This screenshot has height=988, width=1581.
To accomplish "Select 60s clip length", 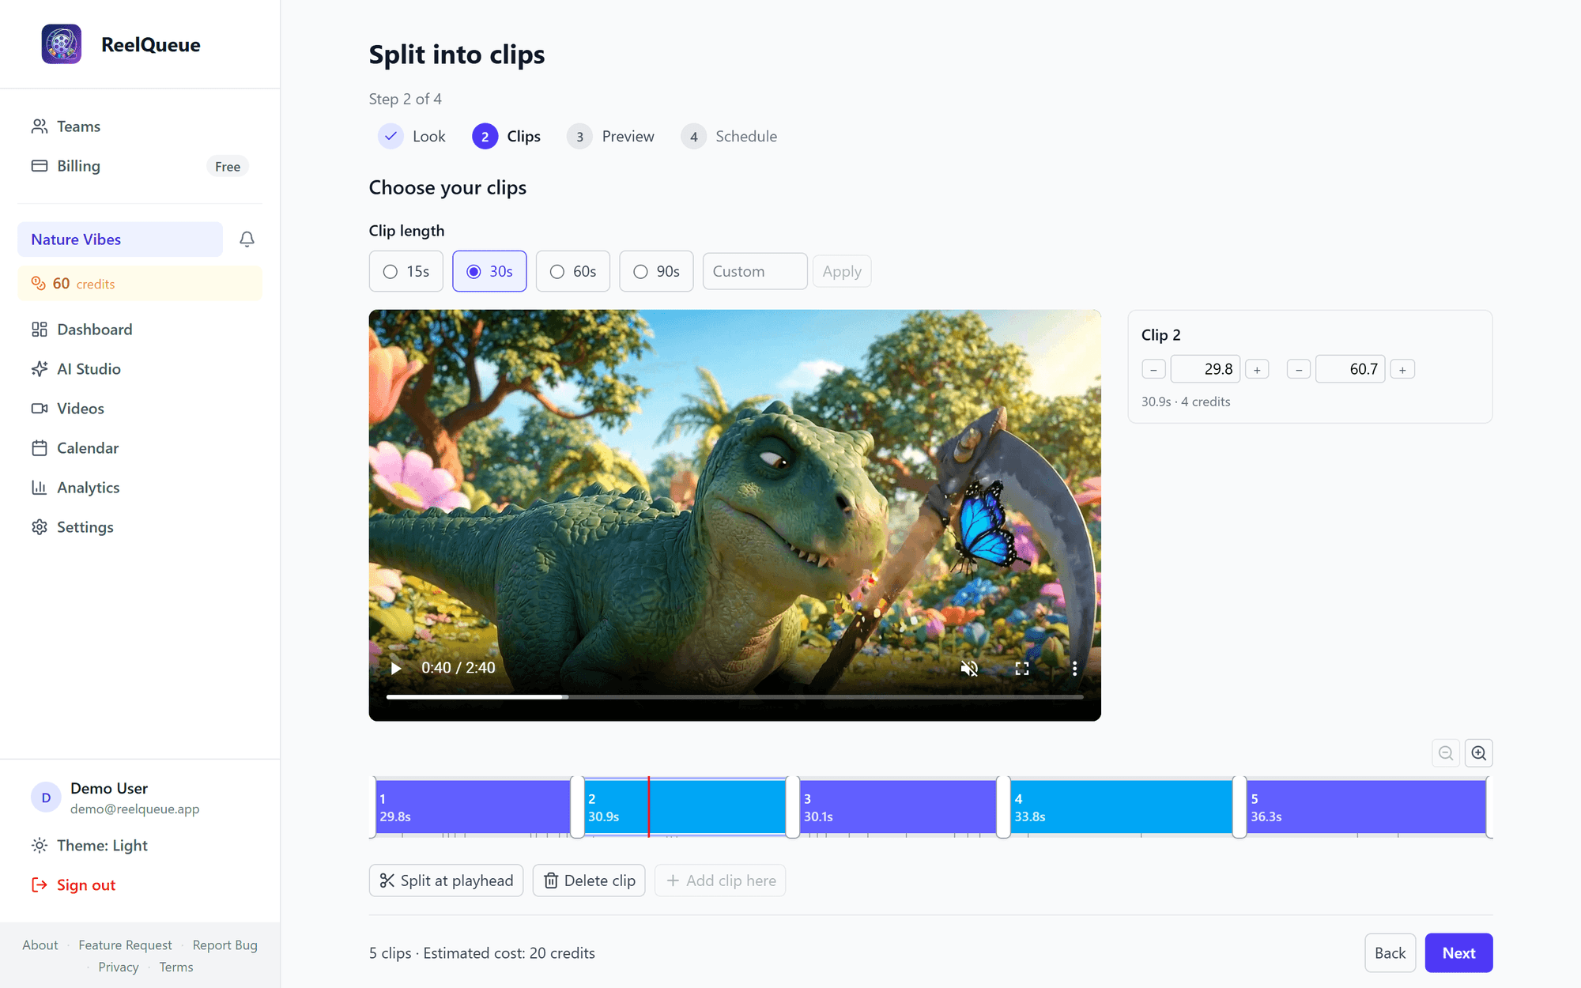I will pos(573,271).
